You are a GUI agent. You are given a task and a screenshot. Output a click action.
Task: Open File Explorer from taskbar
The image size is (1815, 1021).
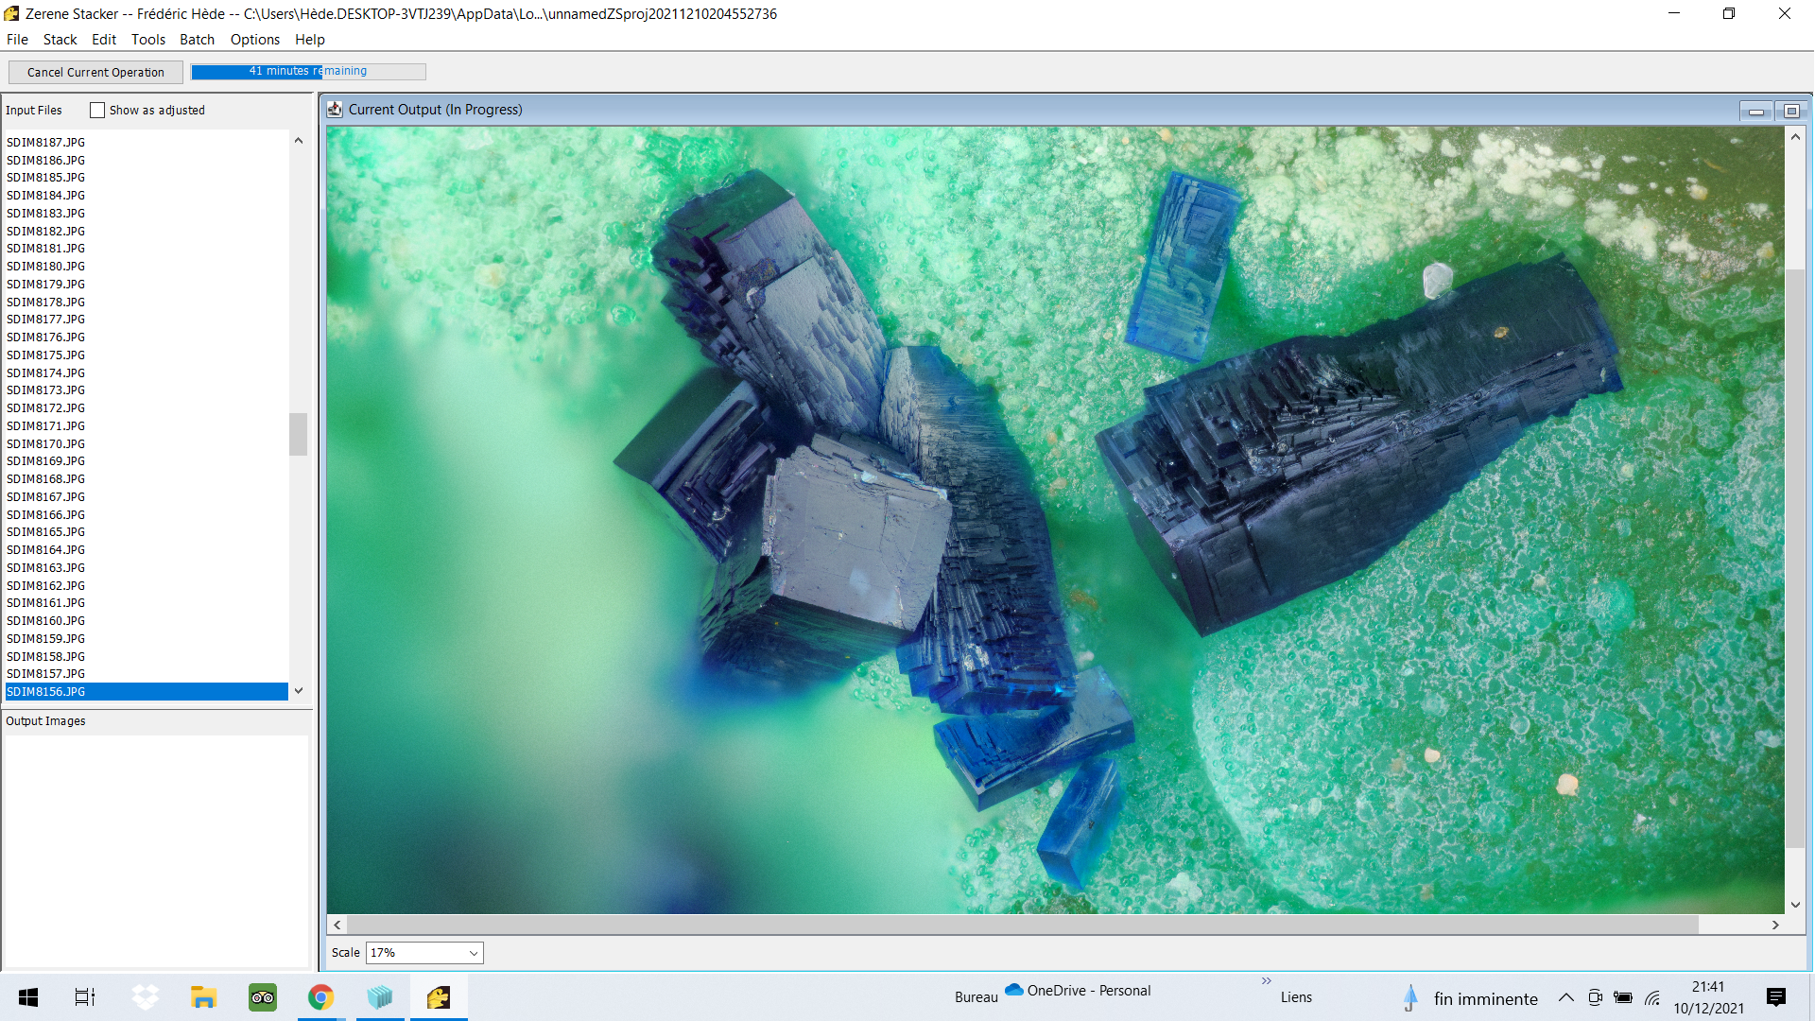[x=203, y=997]
